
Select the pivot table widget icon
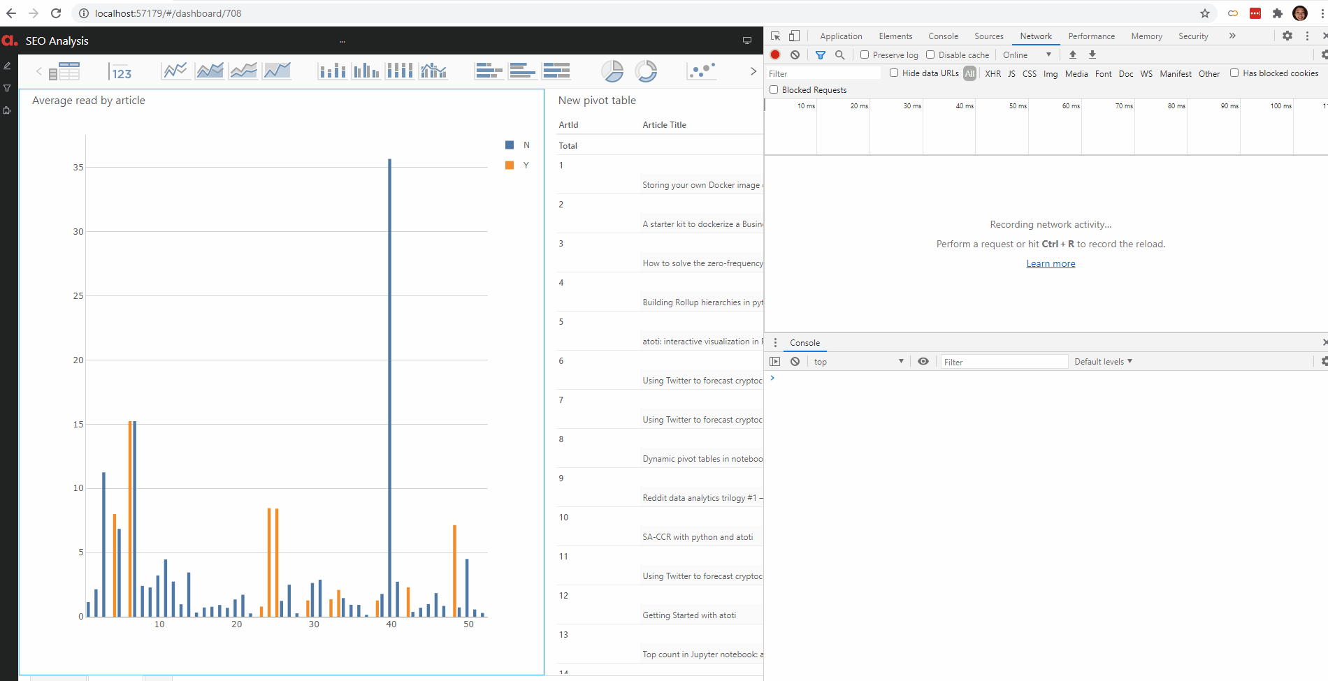[64, 71]
